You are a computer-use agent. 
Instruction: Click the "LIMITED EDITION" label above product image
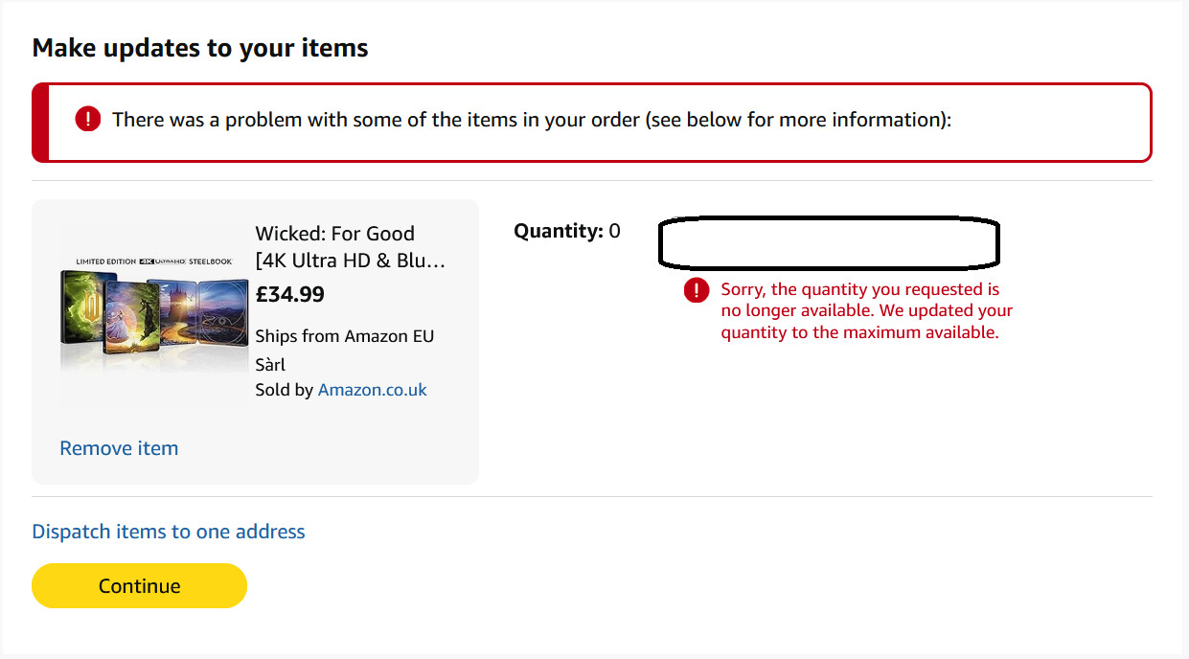[x=106, y=261]
